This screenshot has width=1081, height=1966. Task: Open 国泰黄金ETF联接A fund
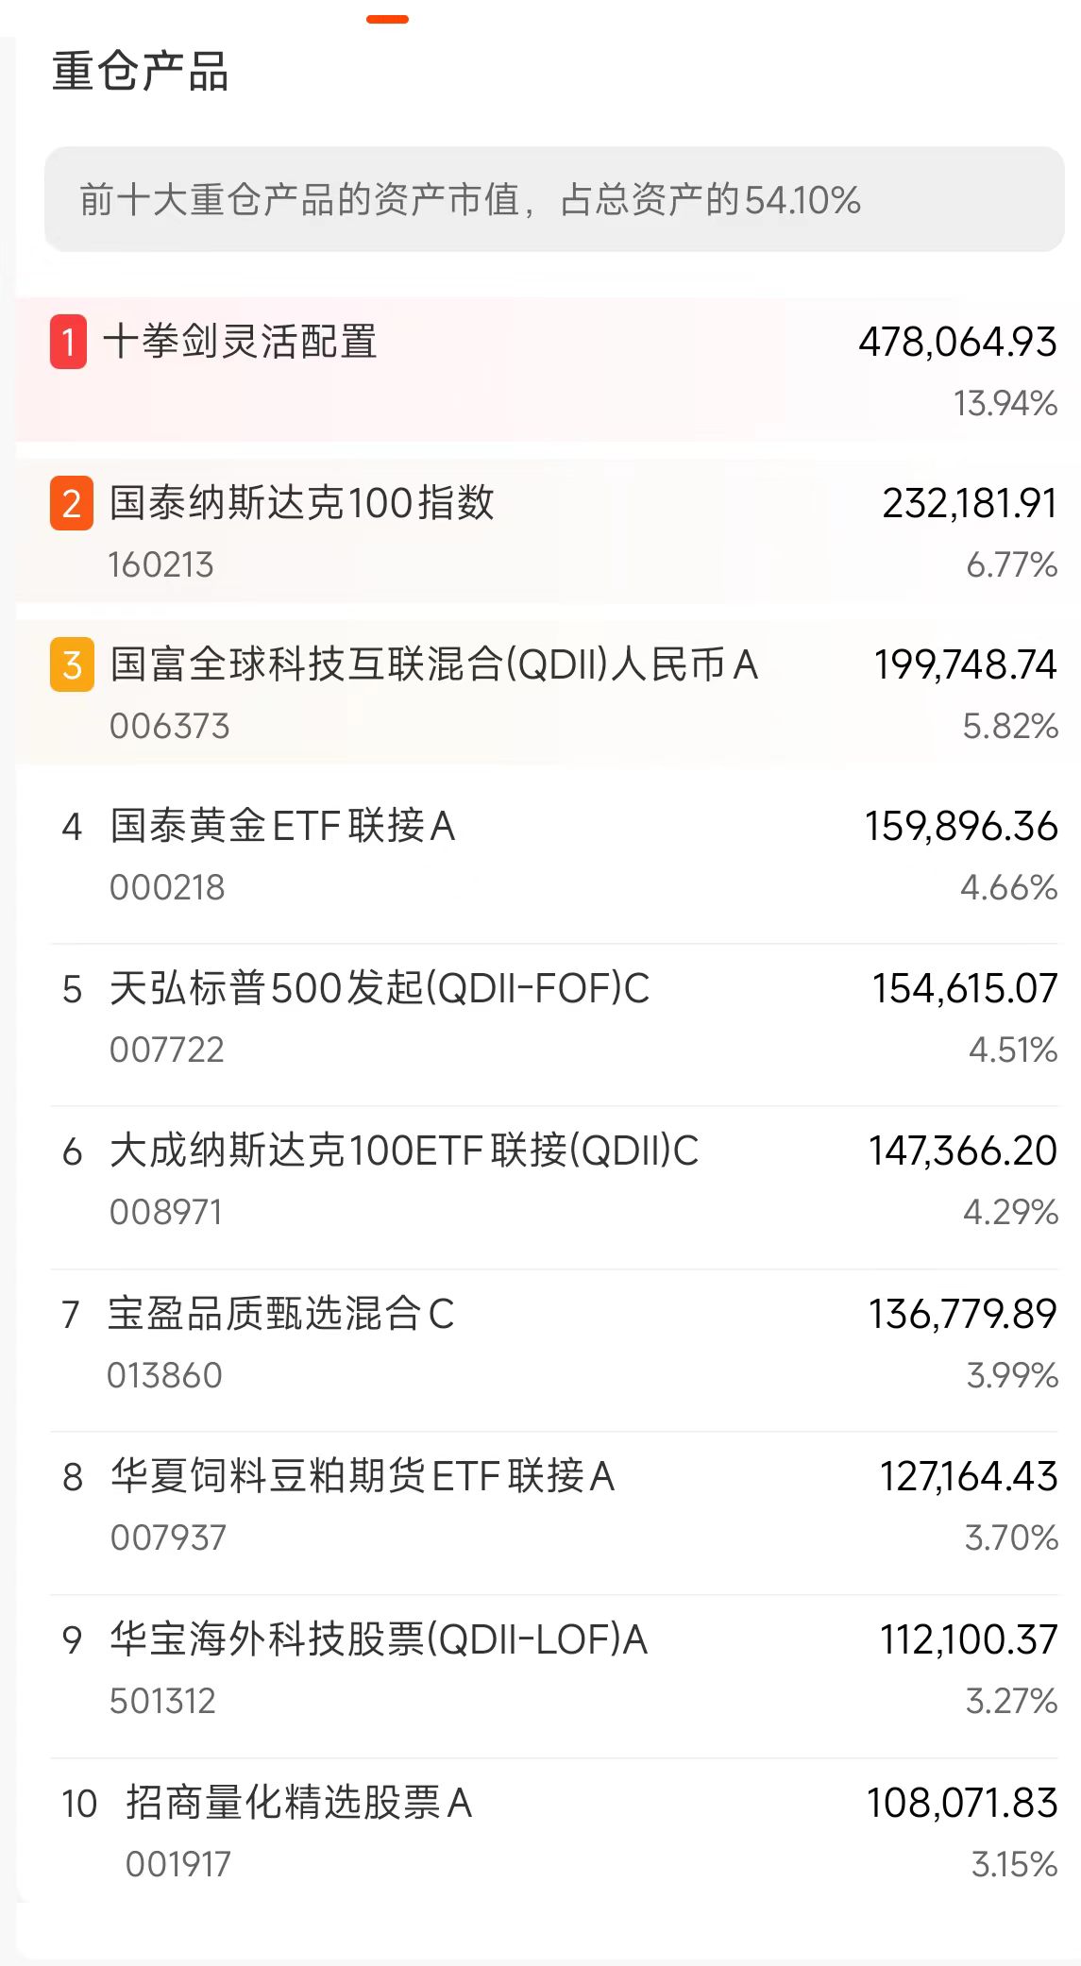(x=554, y=855)
